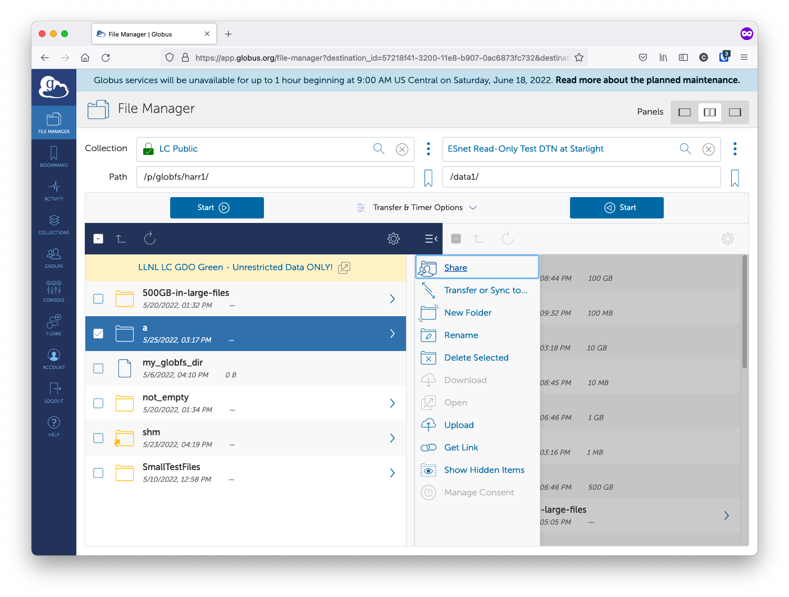Clear the ESnet collection selection
Screen dimensions: 789x597
pos(709,149)
